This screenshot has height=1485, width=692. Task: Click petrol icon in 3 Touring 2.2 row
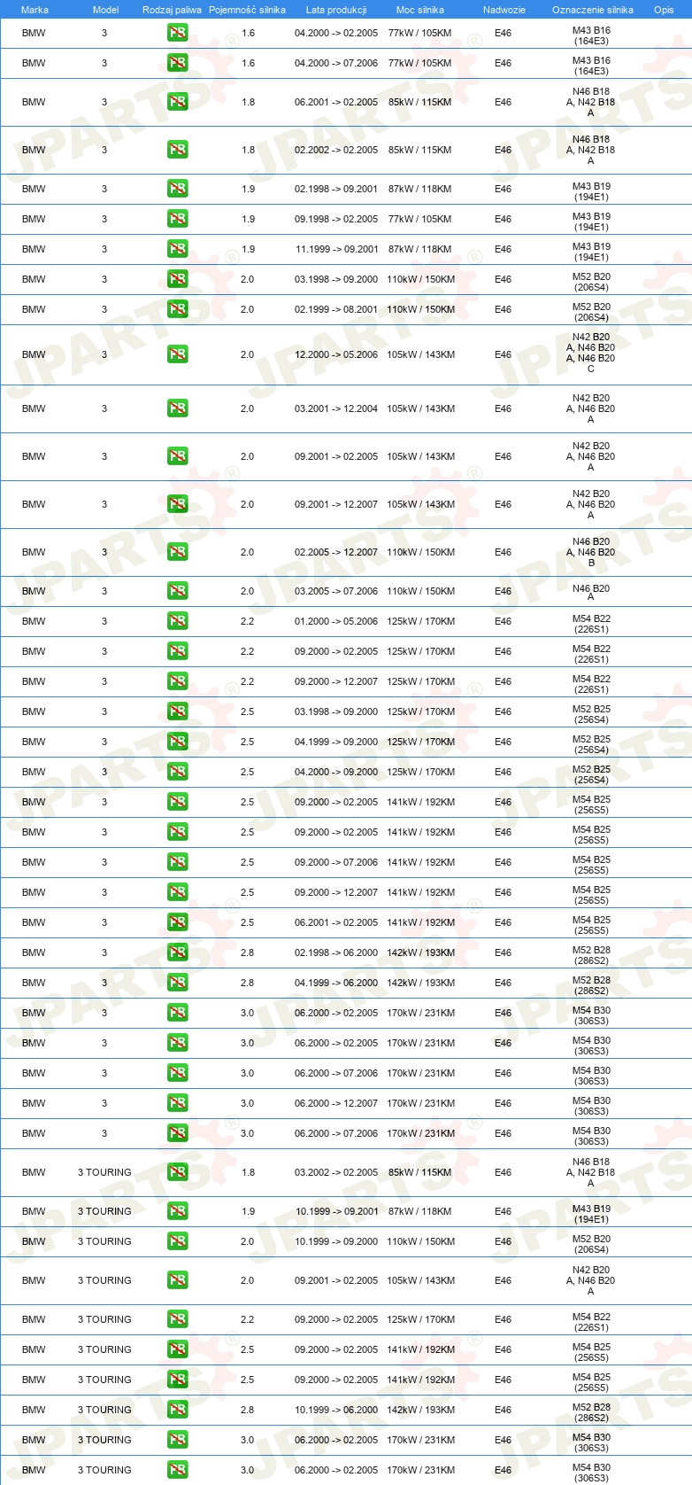tap(177, 1319)
